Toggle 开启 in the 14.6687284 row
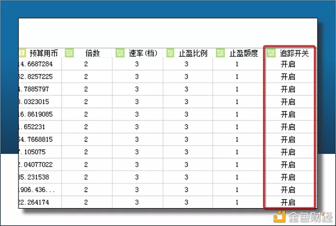The image size is (336, 226). (x=288, y=64)
